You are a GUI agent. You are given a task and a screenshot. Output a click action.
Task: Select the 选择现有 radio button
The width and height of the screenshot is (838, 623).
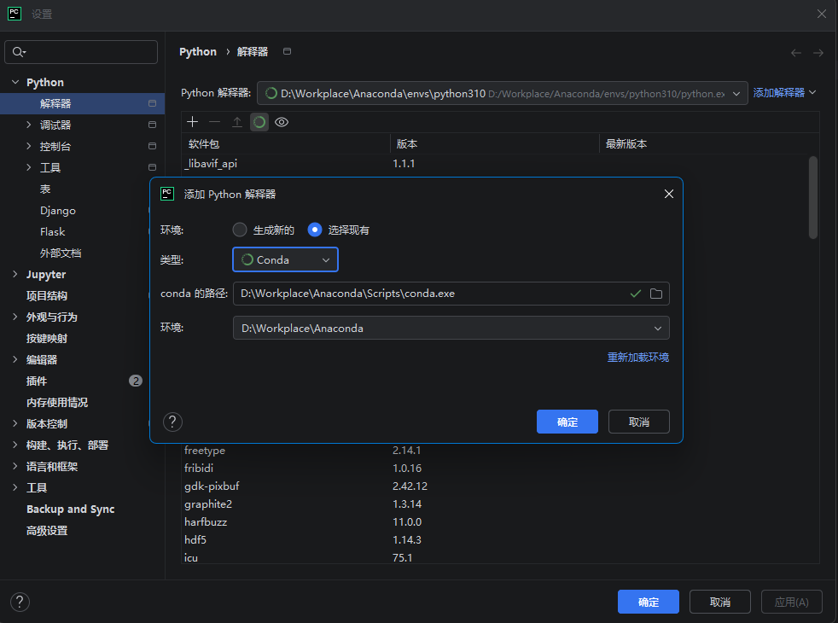315,230
